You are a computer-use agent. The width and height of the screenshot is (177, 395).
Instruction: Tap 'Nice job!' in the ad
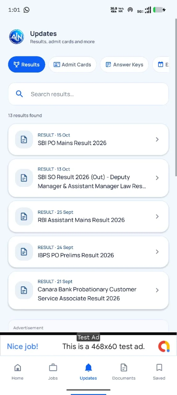22,346
